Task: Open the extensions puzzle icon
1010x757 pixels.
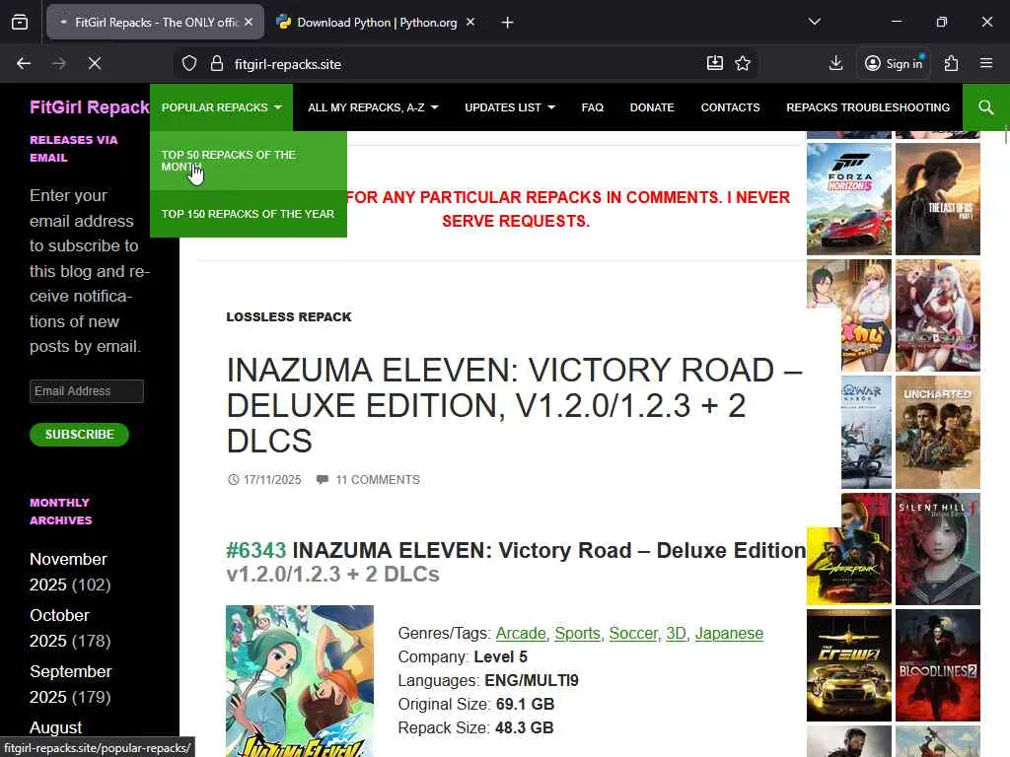Action: 951,63
